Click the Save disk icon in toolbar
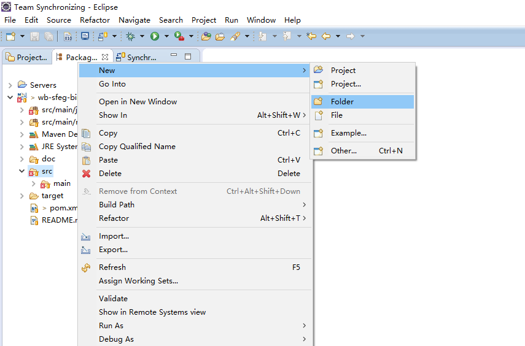The image size is (525, 346). pyautogui.click(x=35, y=36)
